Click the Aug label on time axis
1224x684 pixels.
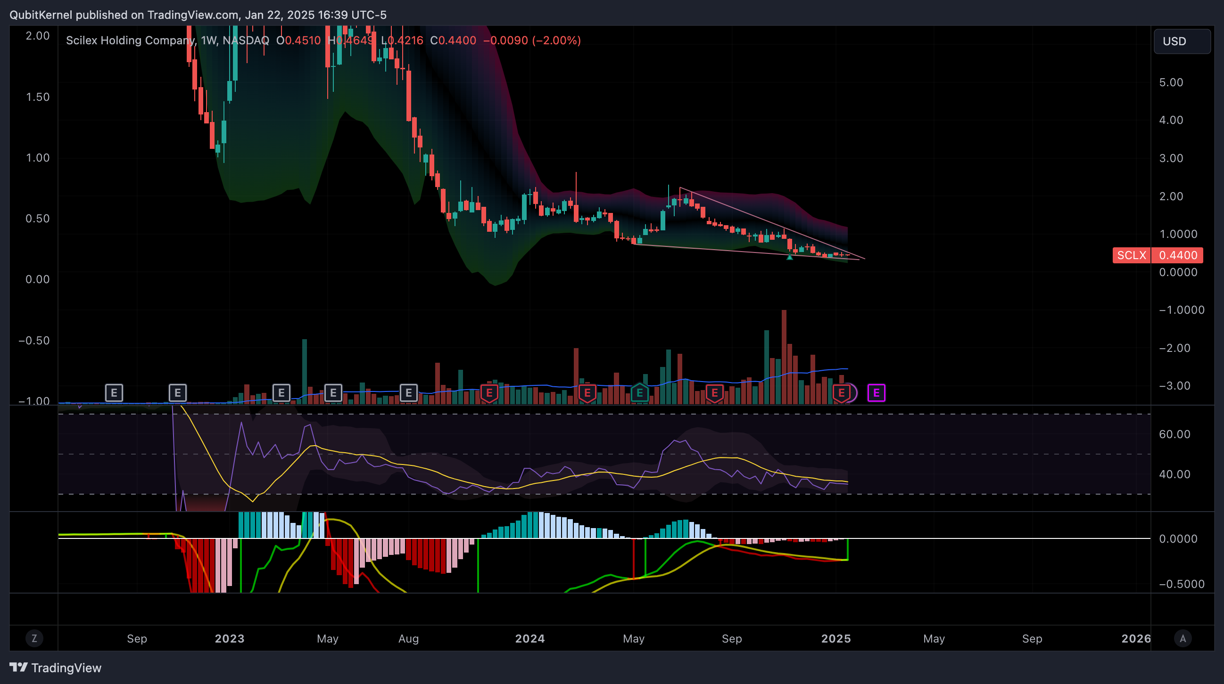(x=409, y=638)
